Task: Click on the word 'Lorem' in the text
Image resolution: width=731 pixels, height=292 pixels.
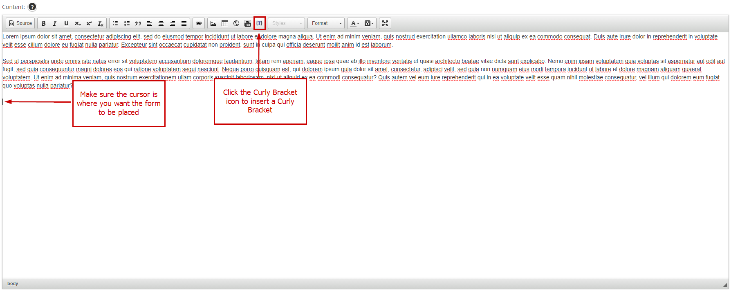Action: coord(11,36)
